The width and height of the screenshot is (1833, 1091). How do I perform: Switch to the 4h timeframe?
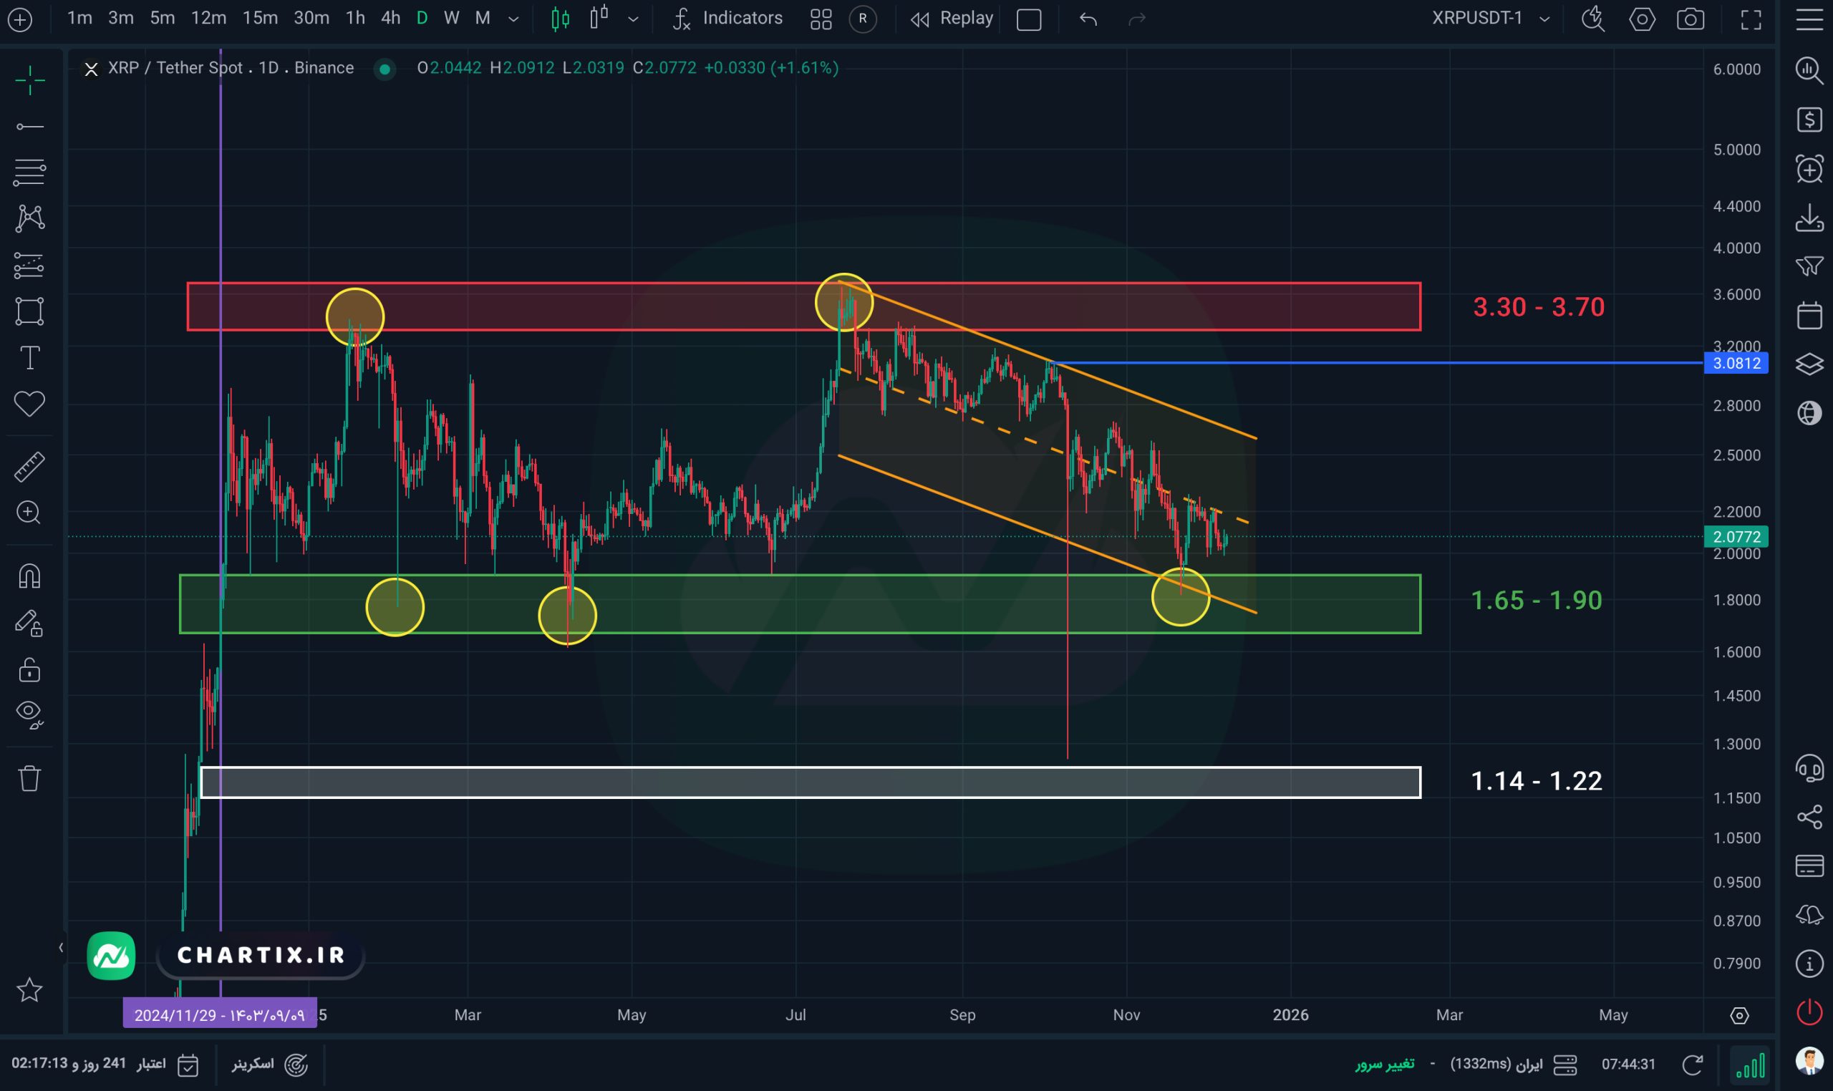(x=390, y=19)
